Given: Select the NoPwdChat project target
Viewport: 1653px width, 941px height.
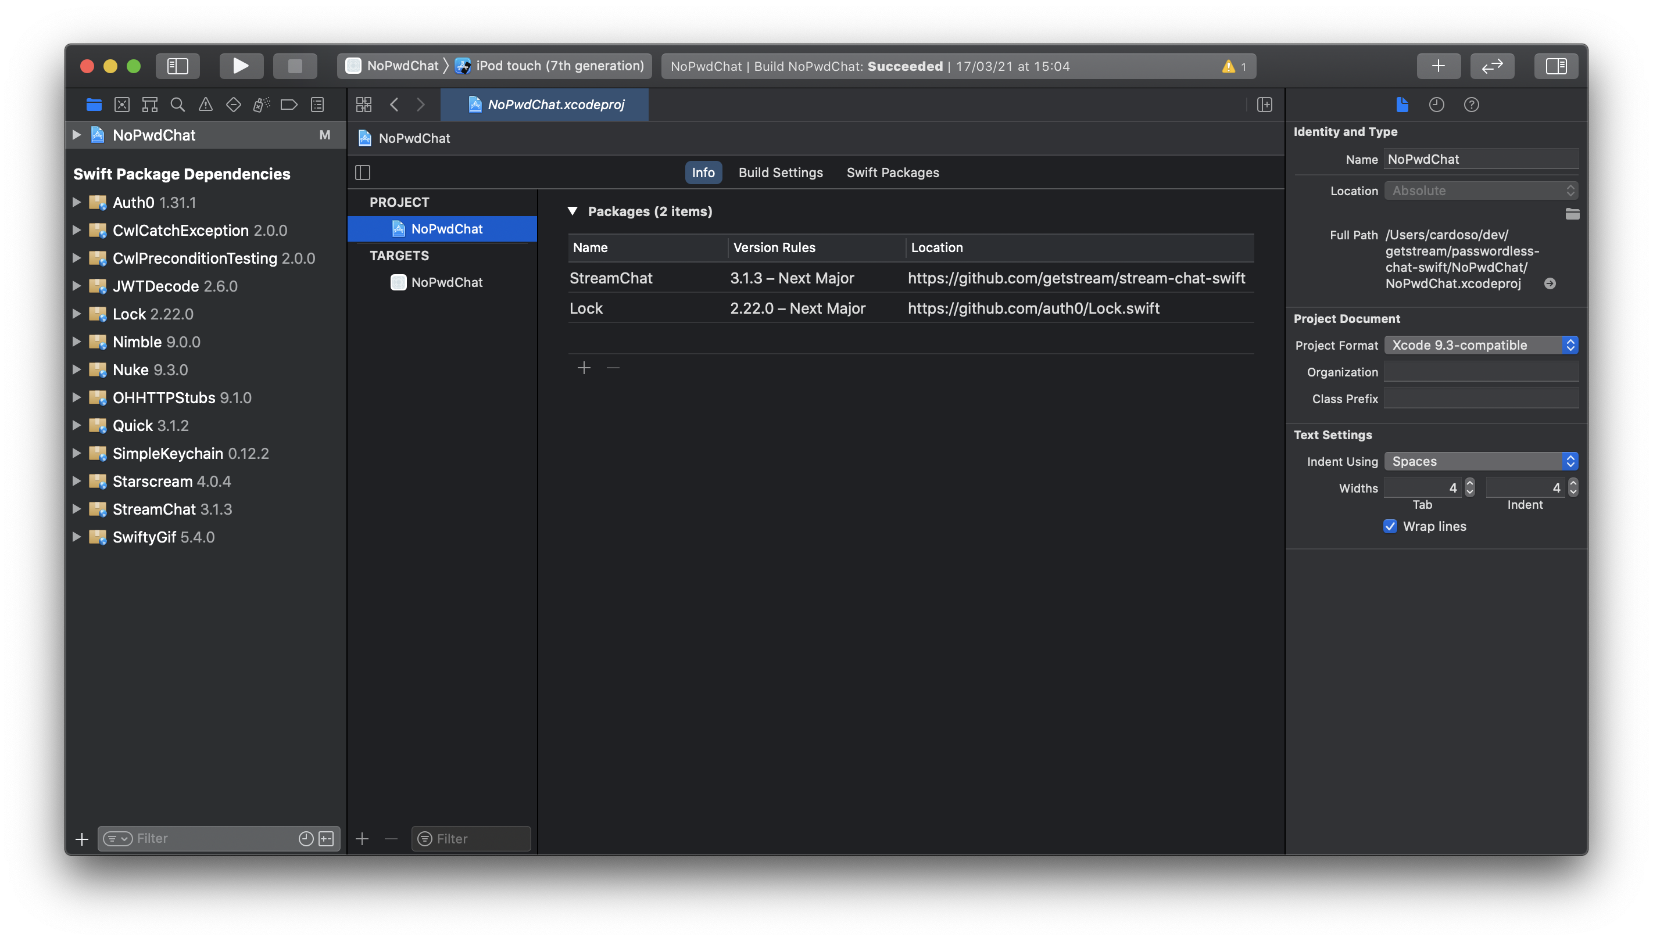Looking at the screenshot, I should (x=446, y=282).
